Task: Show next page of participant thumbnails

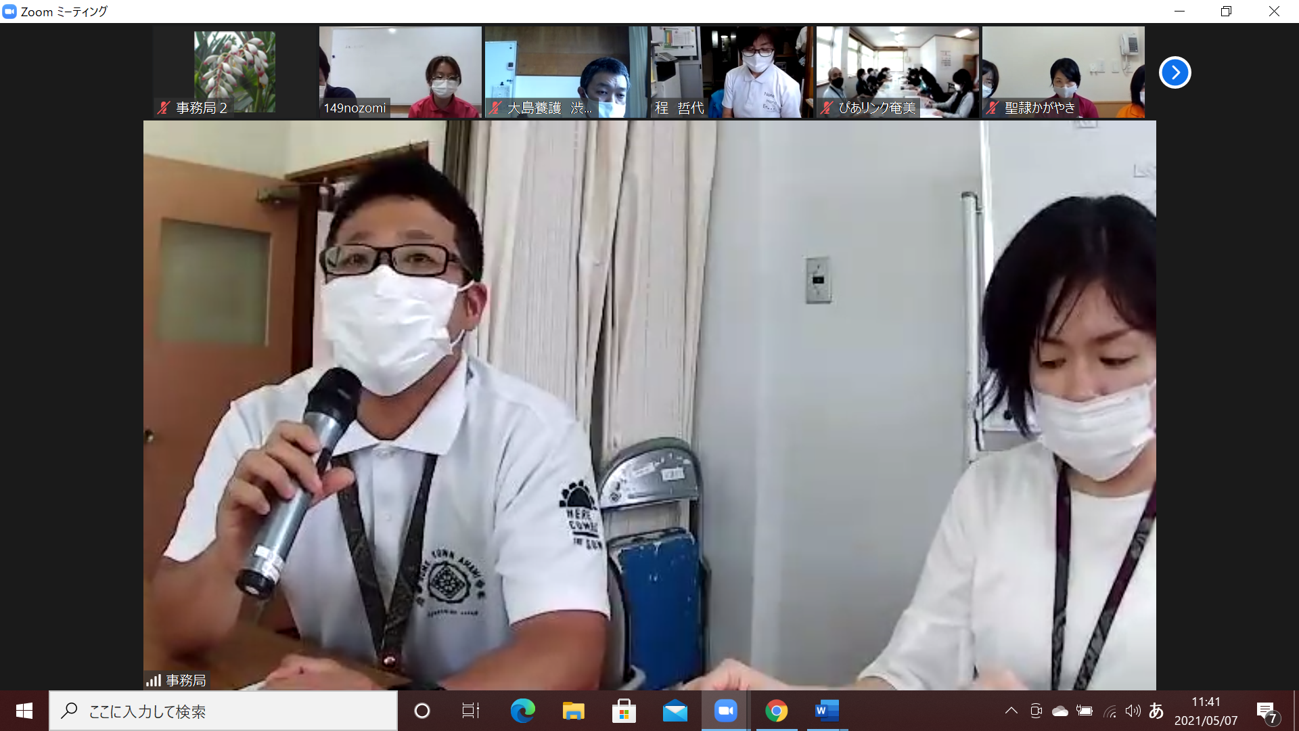Action: [x=1175, y=72]
